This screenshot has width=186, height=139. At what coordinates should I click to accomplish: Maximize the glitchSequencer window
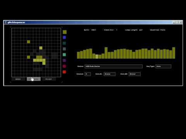(177, 22)
